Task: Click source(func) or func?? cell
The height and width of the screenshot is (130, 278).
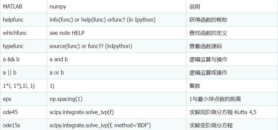Action: click(x=117, y=46)
